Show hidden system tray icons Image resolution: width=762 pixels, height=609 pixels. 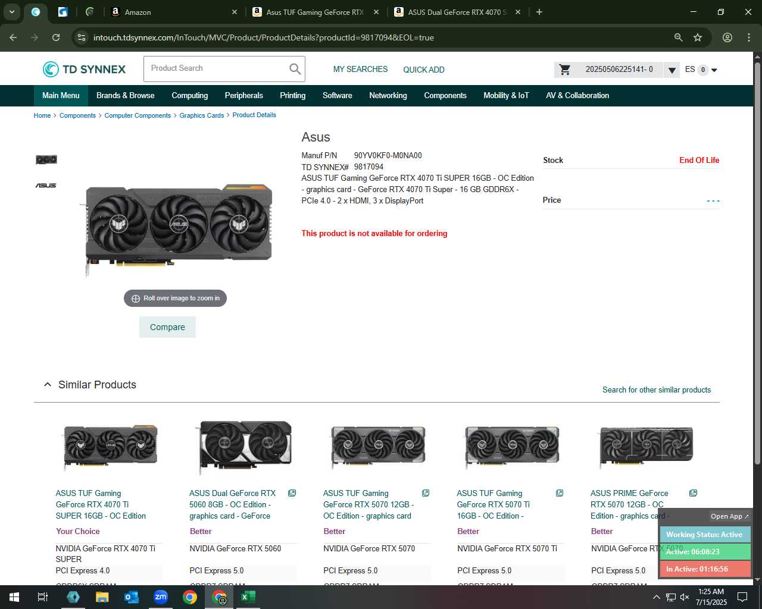(656, 597)
